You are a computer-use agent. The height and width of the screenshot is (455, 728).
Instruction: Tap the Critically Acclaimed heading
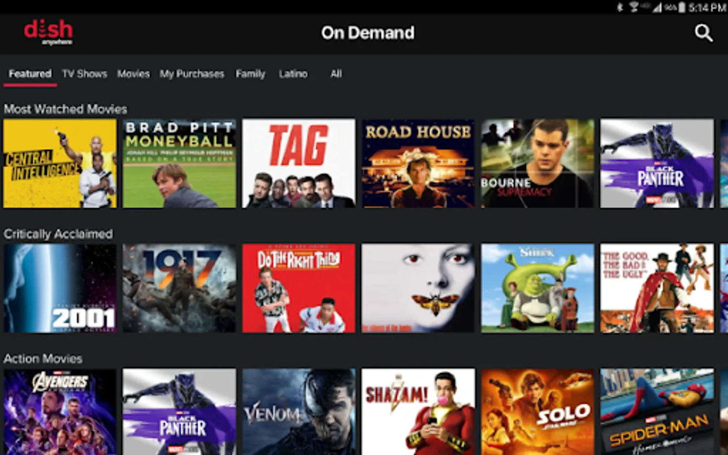(x=58, y=234)
